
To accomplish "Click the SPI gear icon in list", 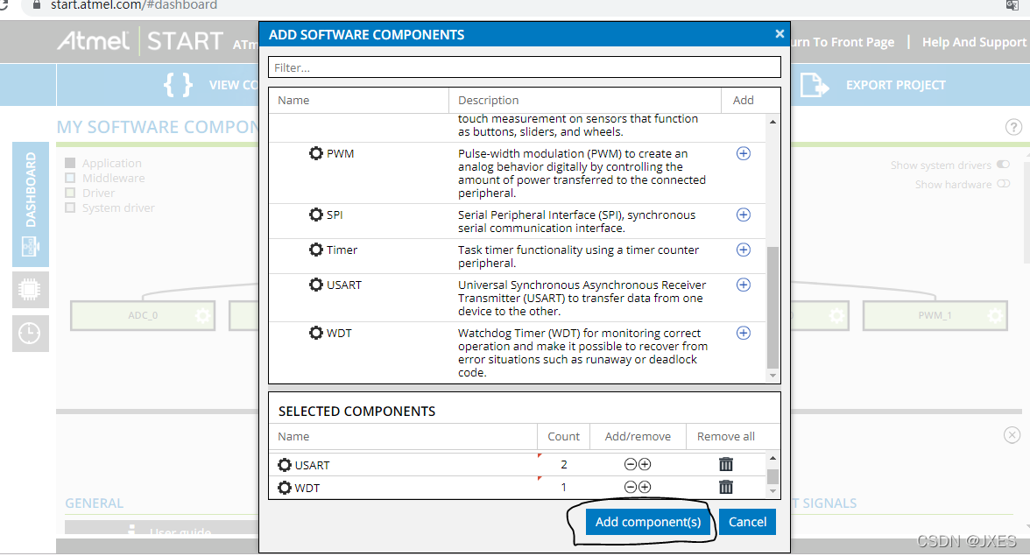I will pos(316,215).
